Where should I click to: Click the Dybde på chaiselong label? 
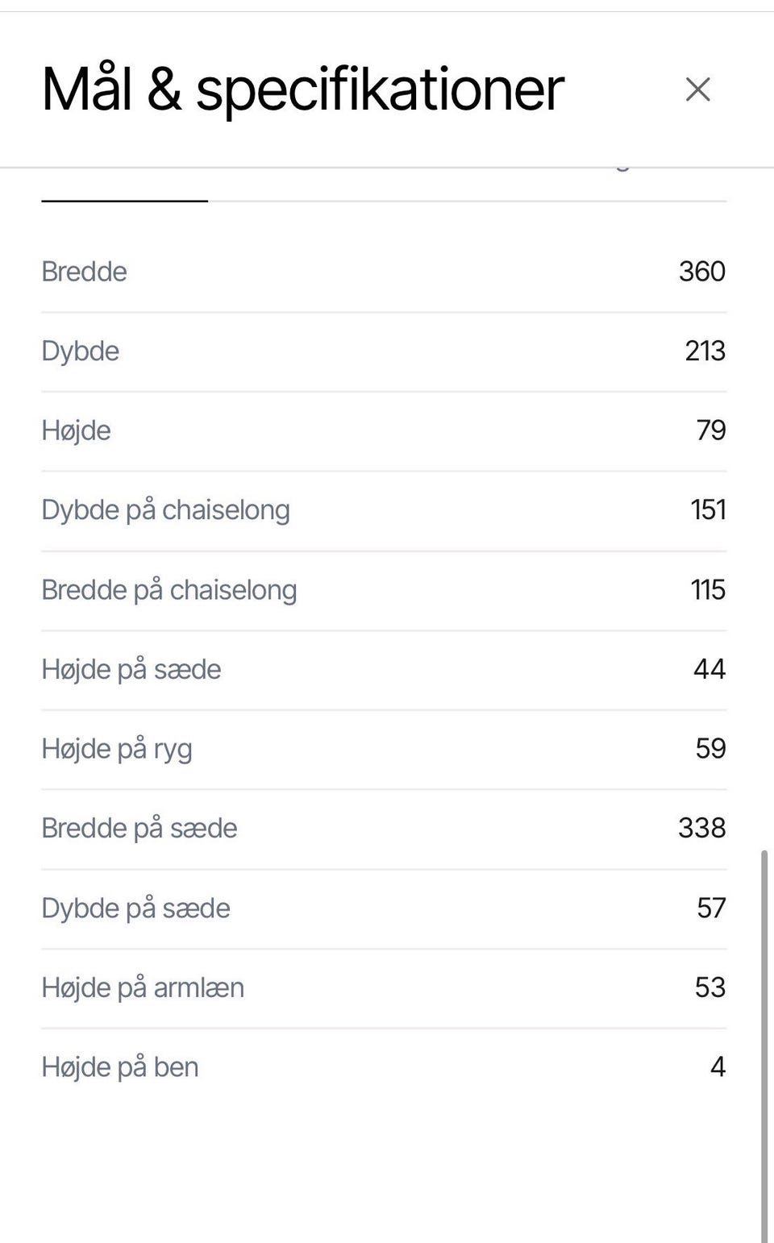pos(166,510)
